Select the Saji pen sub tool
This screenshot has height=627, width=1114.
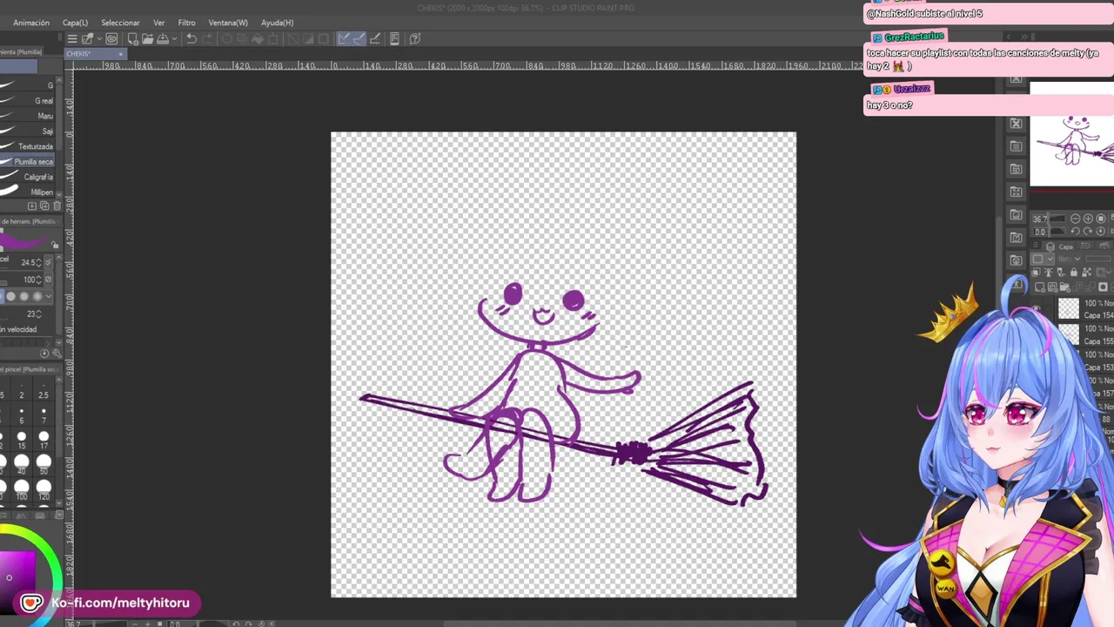(29, 131)
